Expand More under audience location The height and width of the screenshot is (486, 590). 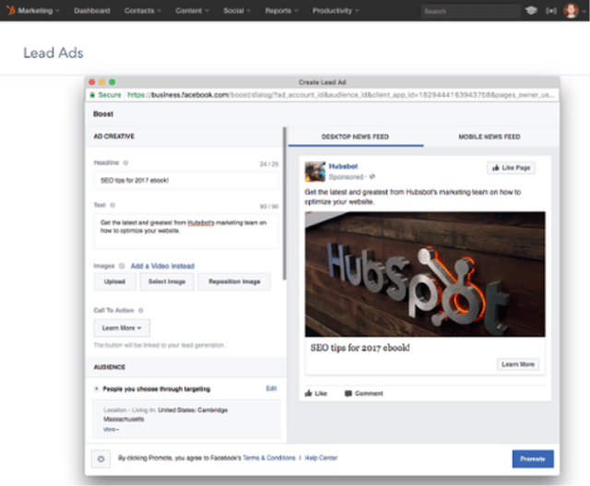pos(111,429)
